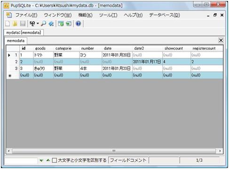This screenshot has height=169, width=229.
Task: Click the registercount column header
Action: pos(207,48)
